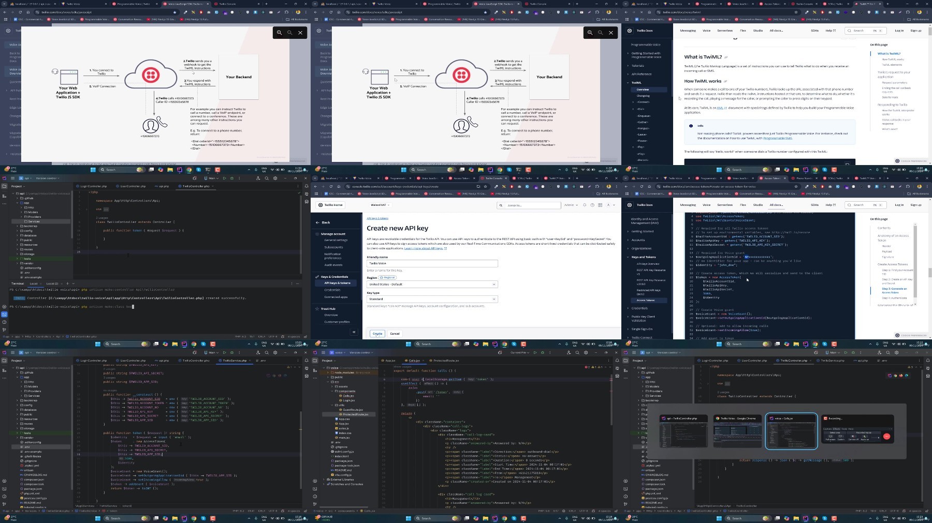Image resolution: width=932 pixels, height=523 pixels.
Task: Open Twilio console notifications bell
Action: [585, 205]
